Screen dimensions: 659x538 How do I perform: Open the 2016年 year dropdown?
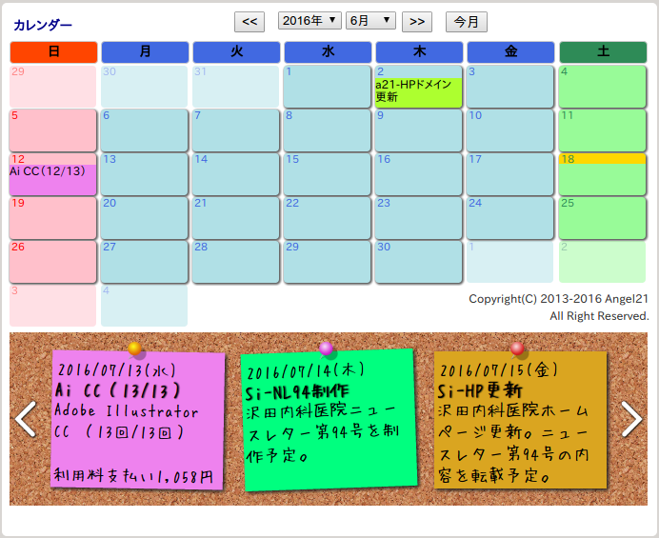click(310, 21)
